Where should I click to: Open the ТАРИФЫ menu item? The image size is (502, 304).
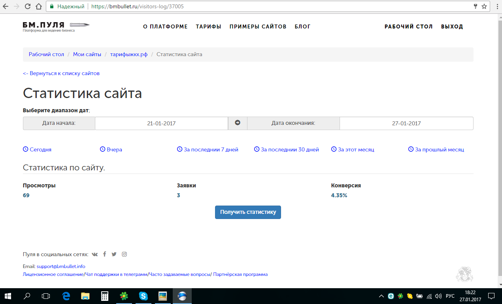[x=208, y=26]
